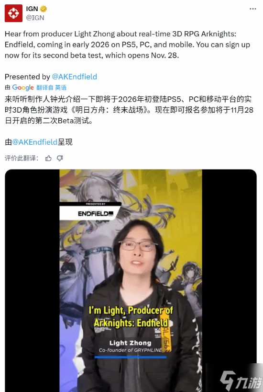Open the IGN profile avatar
Screen dimensions: 263x392
(13, 13)
